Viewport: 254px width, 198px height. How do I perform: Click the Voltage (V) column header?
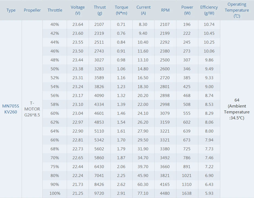(x=78, y=10)
